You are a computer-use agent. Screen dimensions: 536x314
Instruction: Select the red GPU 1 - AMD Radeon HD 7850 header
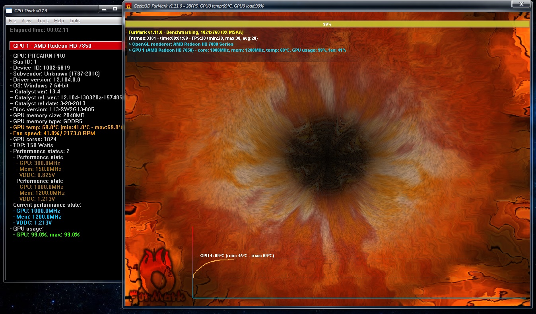[65, 46]
